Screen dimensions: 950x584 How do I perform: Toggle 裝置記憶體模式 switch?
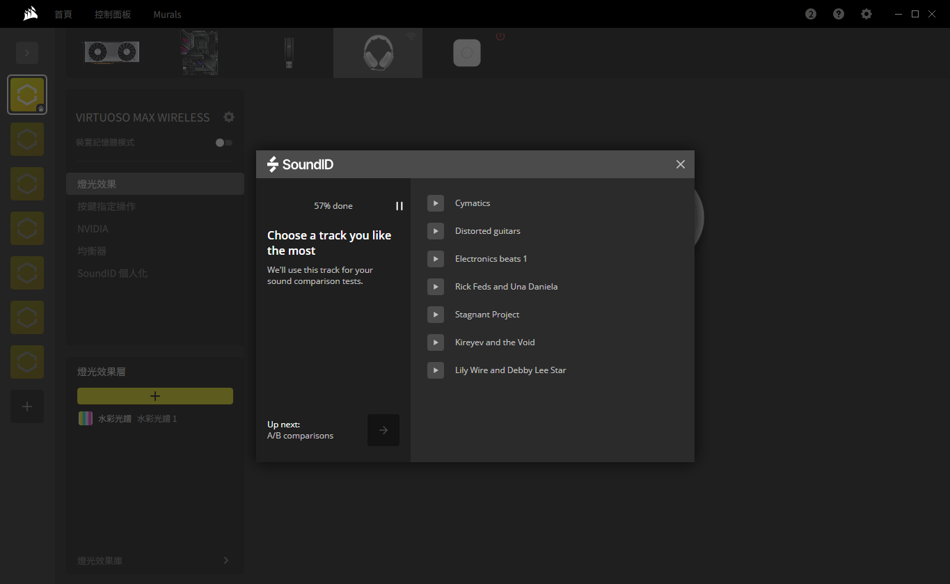[x=224, y=143]
